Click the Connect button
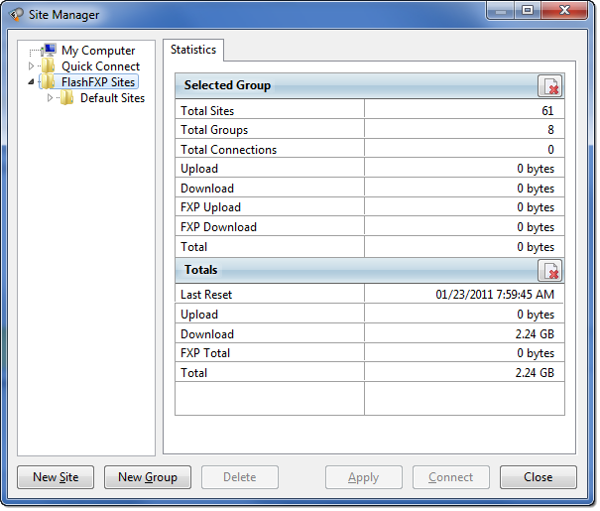Viewport: 600px width, 511px height. click(453, 479)
